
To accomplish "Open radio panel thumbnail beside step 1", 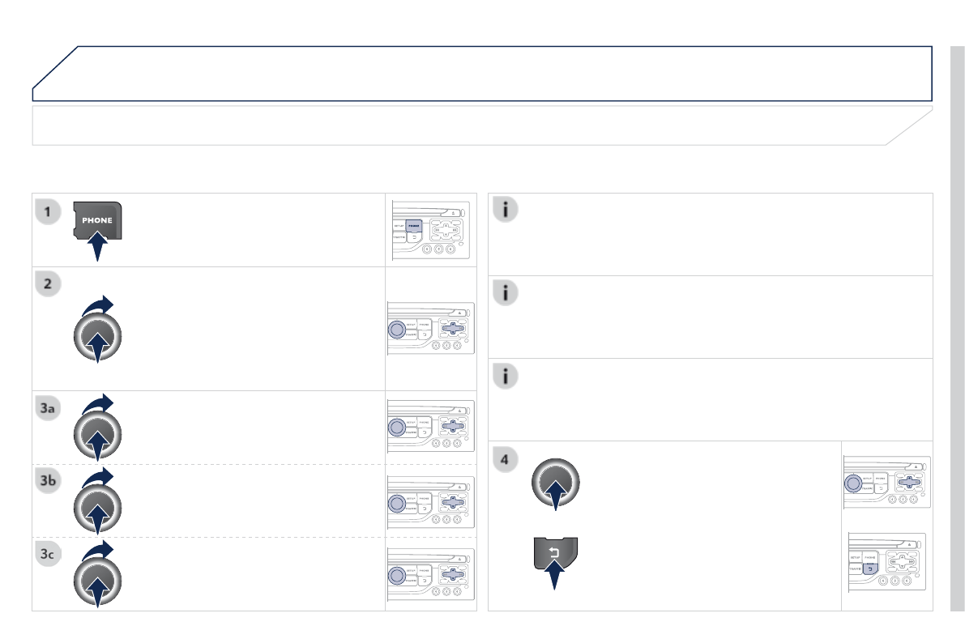I will pos(429,230).
